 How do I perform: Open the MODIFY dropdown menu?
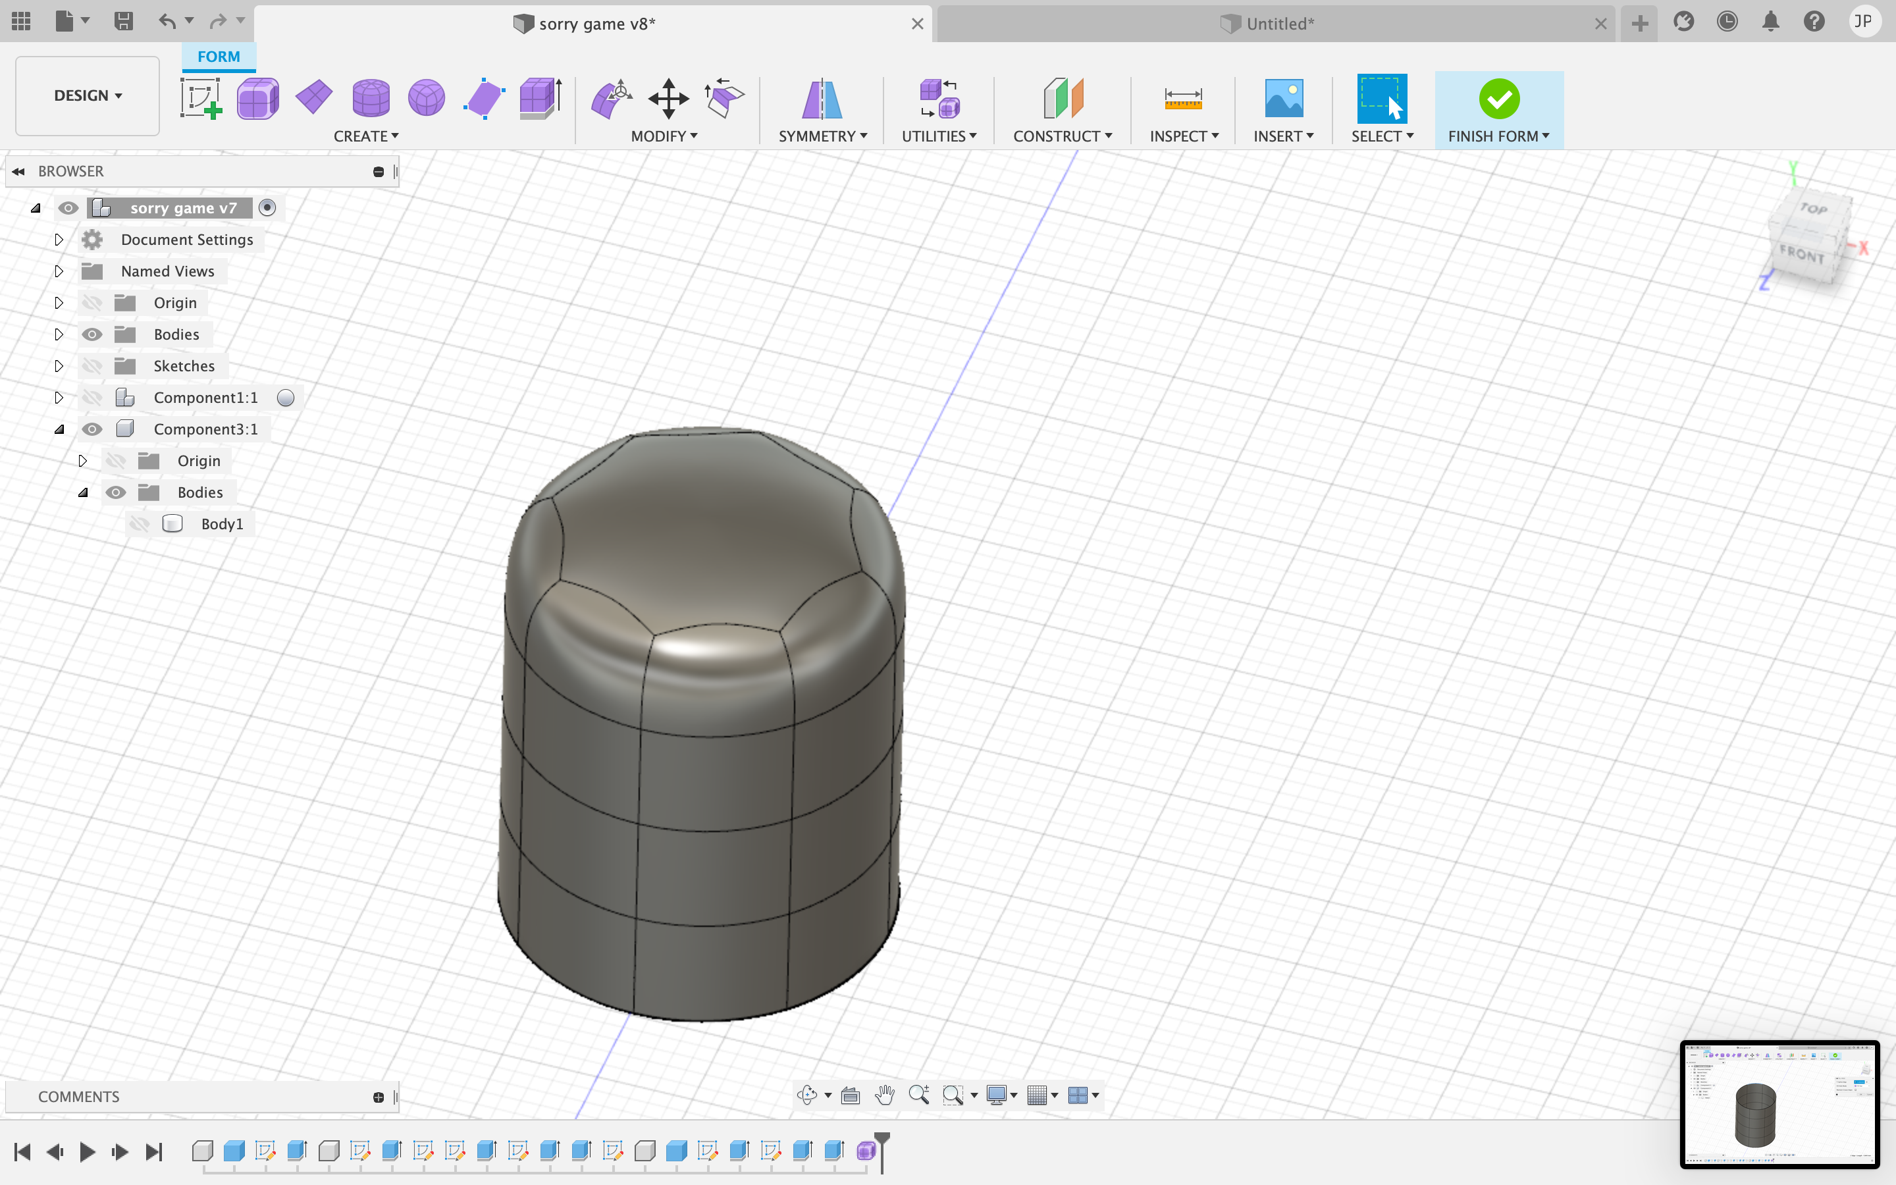point(664,136)
